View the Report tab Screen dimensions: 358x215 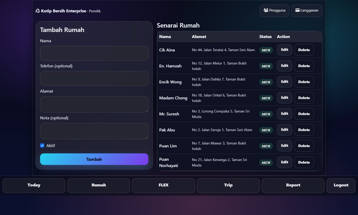click(293, 185)
